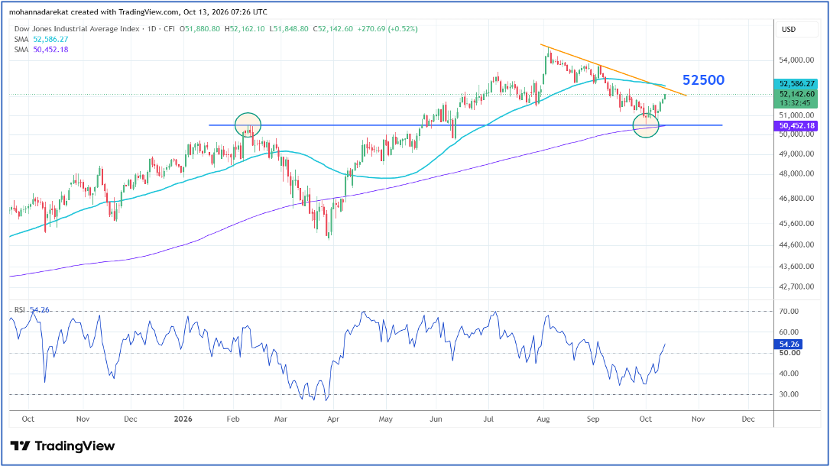Click the USD currency button
Image resolution: width=830 pixels, height=466 pixels.
(796, 30)
